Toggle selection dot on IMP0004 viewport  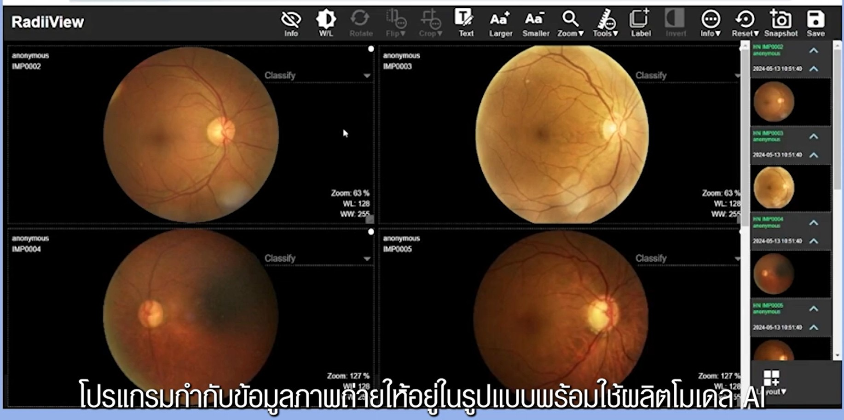point(371,232)
